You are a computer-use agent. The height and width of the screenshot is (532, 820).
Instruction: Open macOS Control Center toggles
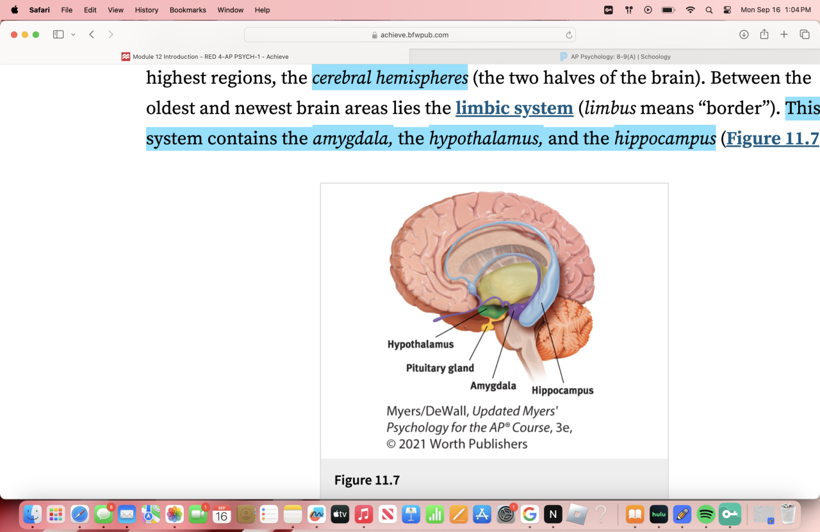click(727, 10)
